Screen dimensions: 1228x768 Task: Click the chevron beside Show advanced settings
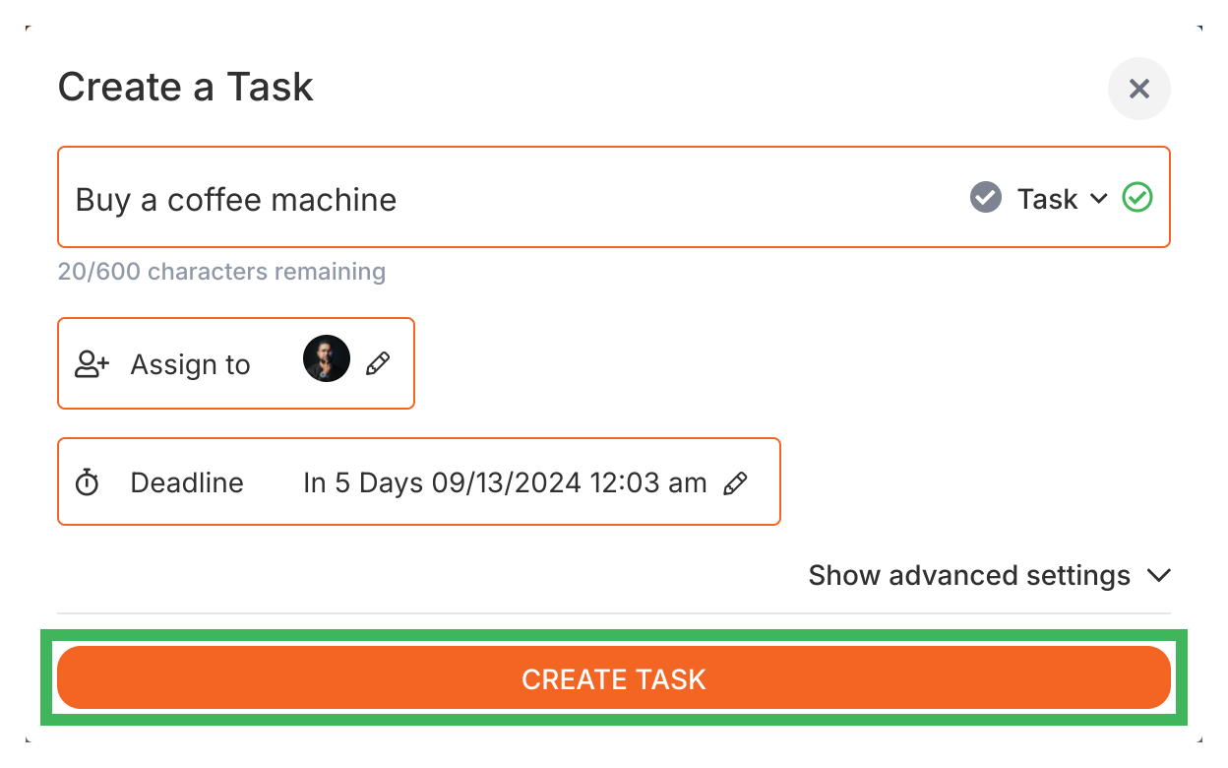[x=1159, y=575]
